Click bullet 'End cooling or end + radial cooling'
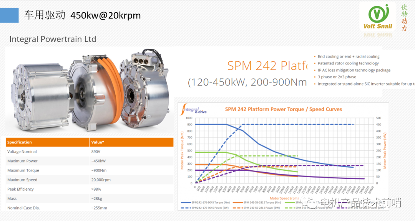This screenshot has height=221, width=415. [x=349, y=56]
